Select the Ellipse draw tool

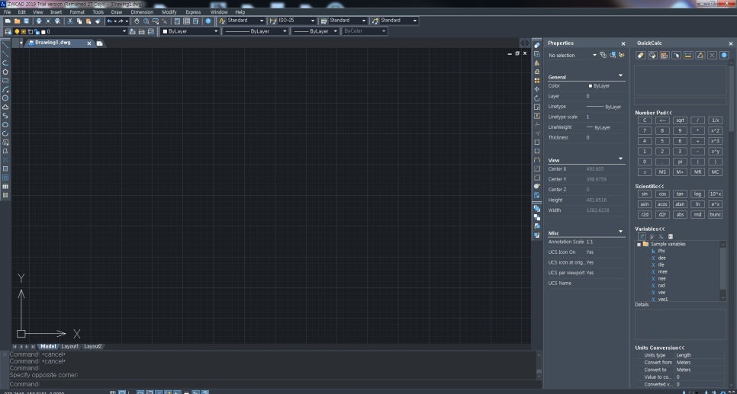pyautogui.click(x=5, y=125)
